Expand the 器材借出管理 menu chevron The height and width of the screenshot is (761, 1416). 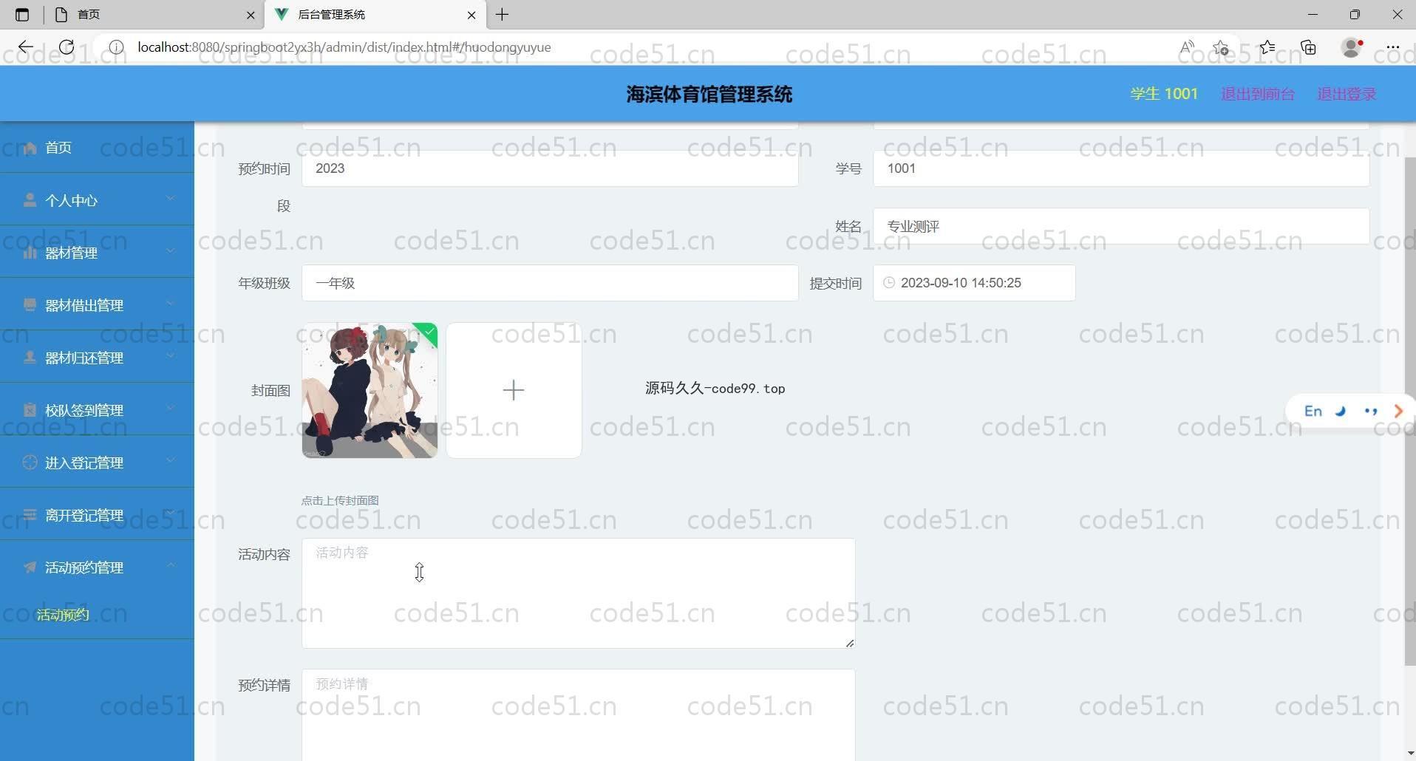[171, 303]
